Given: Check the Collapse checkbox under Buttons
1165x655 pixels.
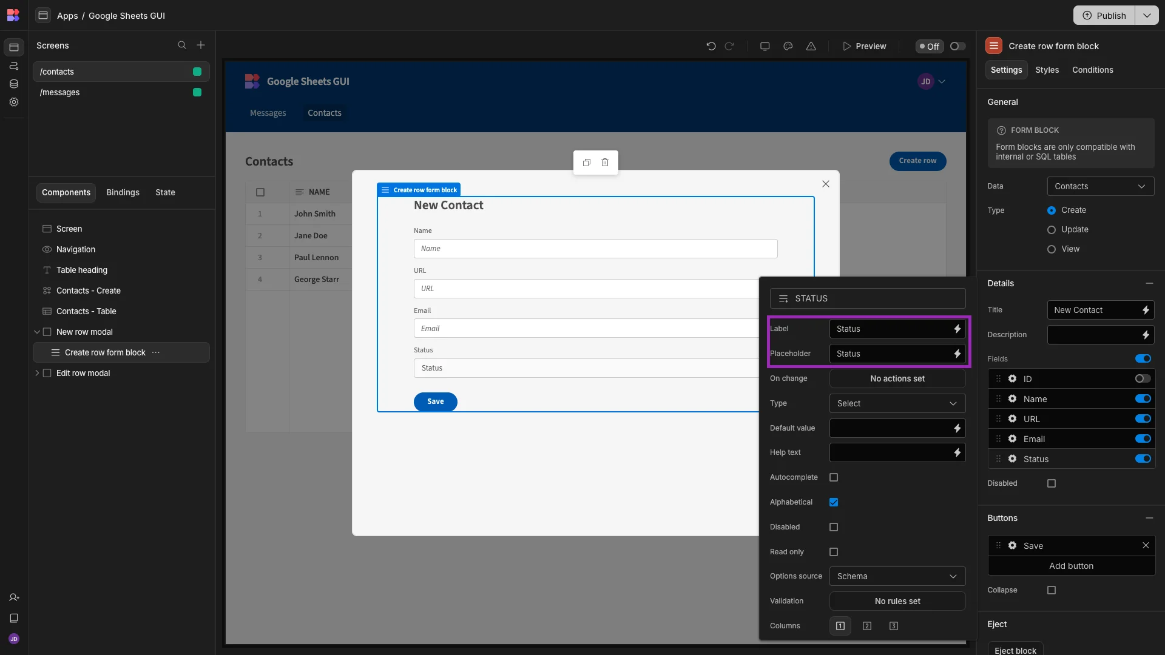Looking at the screenshot, I should 1052,590.
